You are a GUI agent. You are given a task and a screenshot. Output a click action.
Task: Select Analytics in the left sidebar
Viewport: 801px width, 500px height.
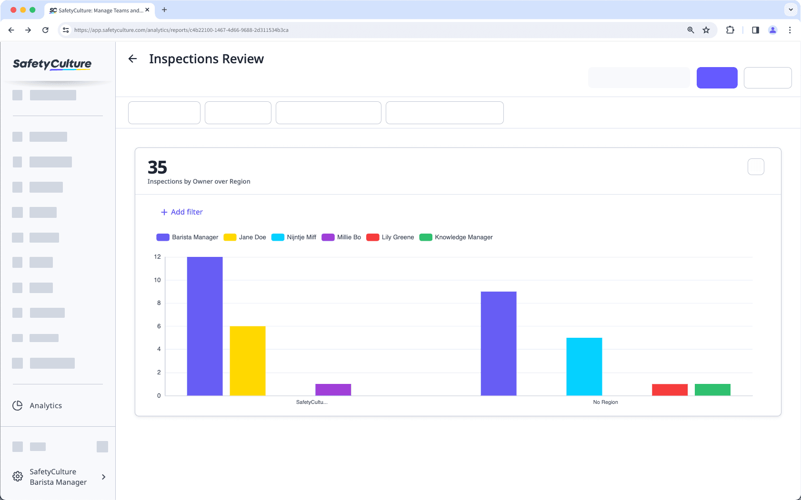pos(46,405)
